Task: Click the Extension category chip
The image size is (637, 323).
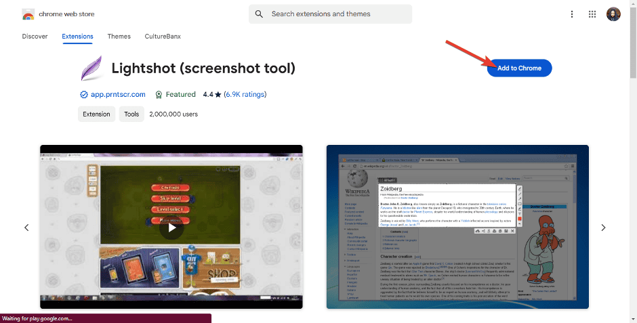Action: 97,114
